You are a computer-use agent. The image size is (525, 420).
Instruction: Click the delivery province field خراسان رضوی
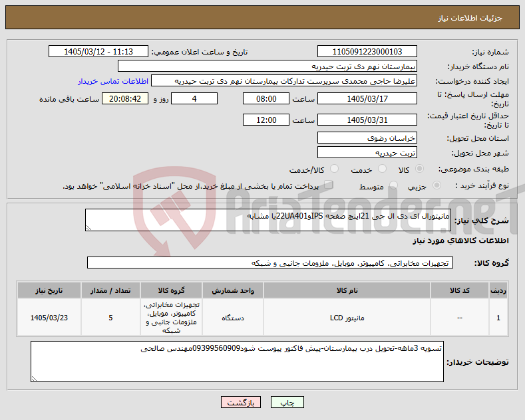pos(367,138)
